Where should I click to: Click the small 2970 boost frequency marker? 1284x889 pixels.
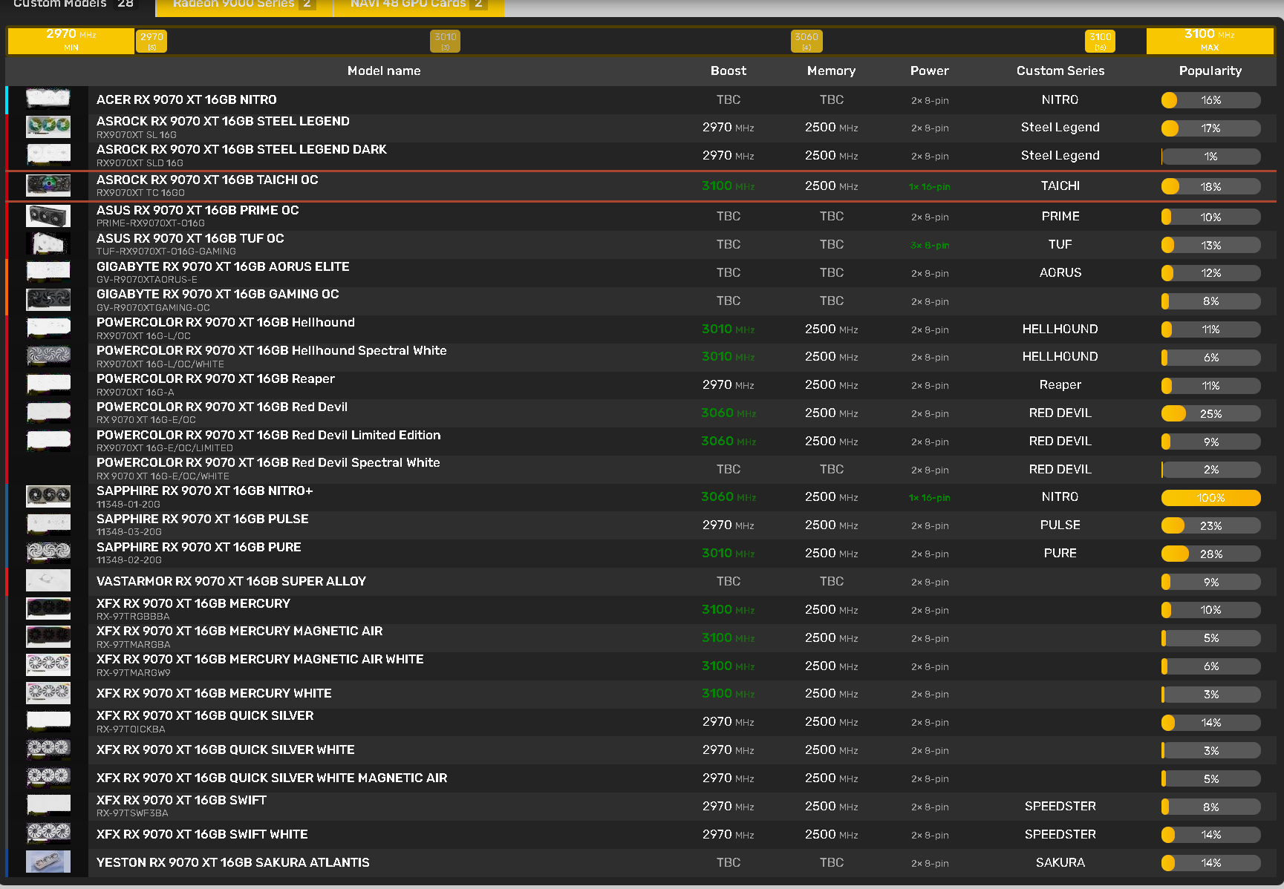click(x=151, y=41)
